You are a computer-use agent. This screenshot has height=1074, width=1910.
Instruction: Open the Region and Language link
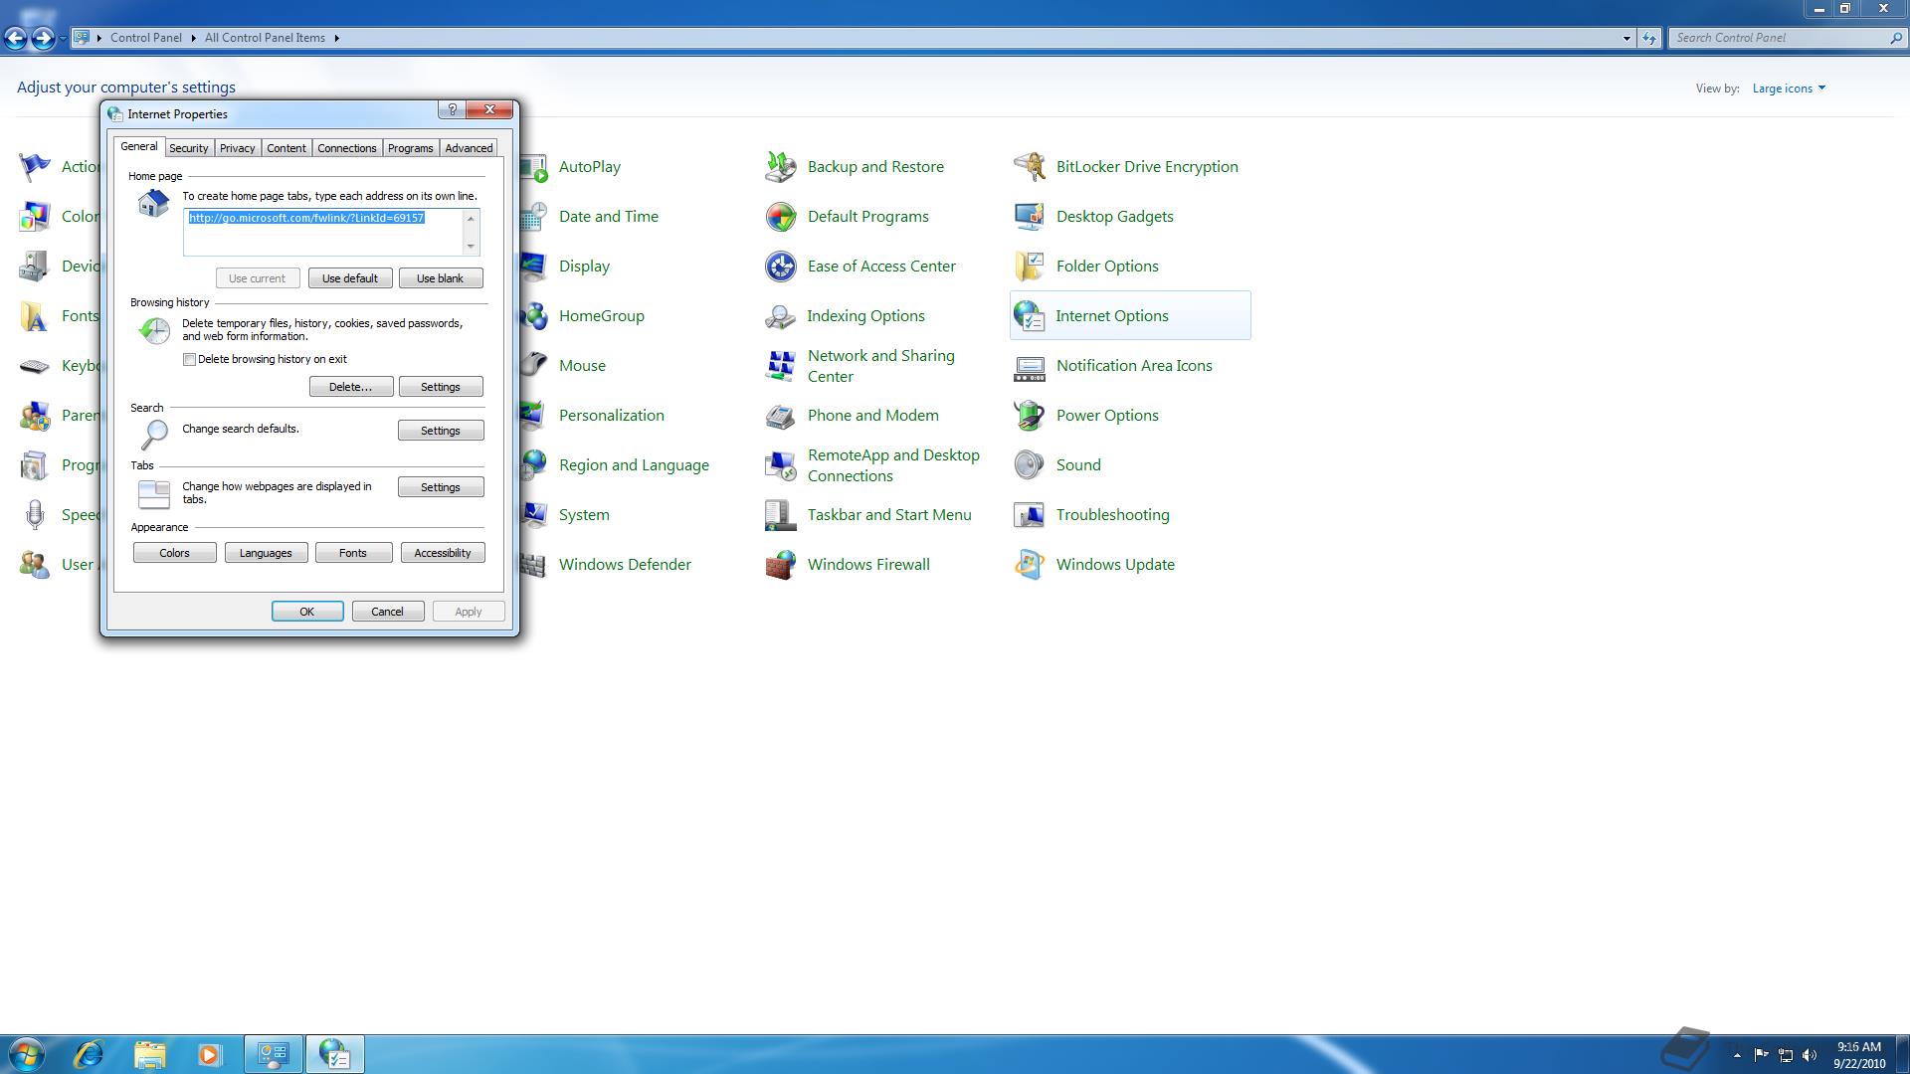634,465
